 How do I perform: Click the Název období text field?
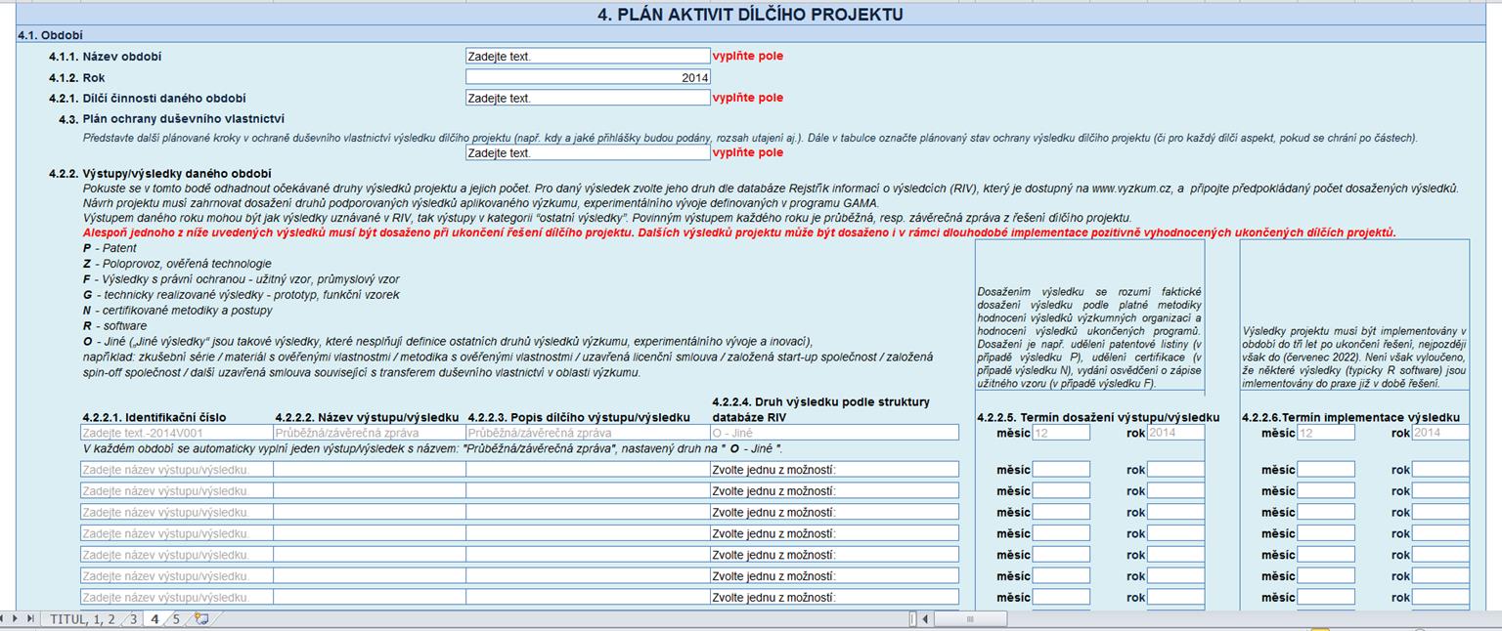(588, 57)
